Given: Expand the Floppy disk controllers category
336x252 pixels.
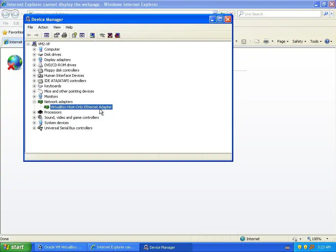Looking at the screenshot, I should [x=34, y=70].
